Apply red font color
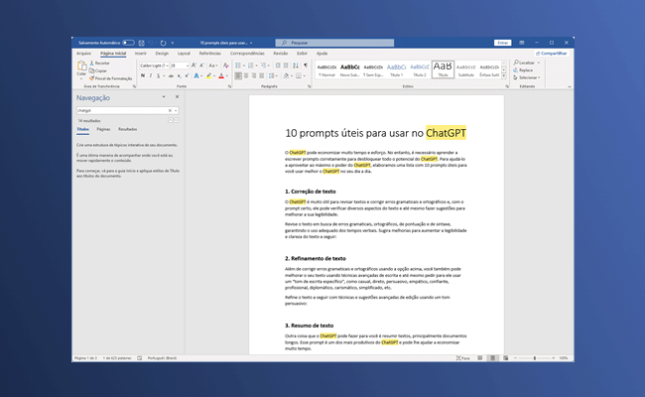The height and width of the screenshot is (397, 645). tap(221, 75)
